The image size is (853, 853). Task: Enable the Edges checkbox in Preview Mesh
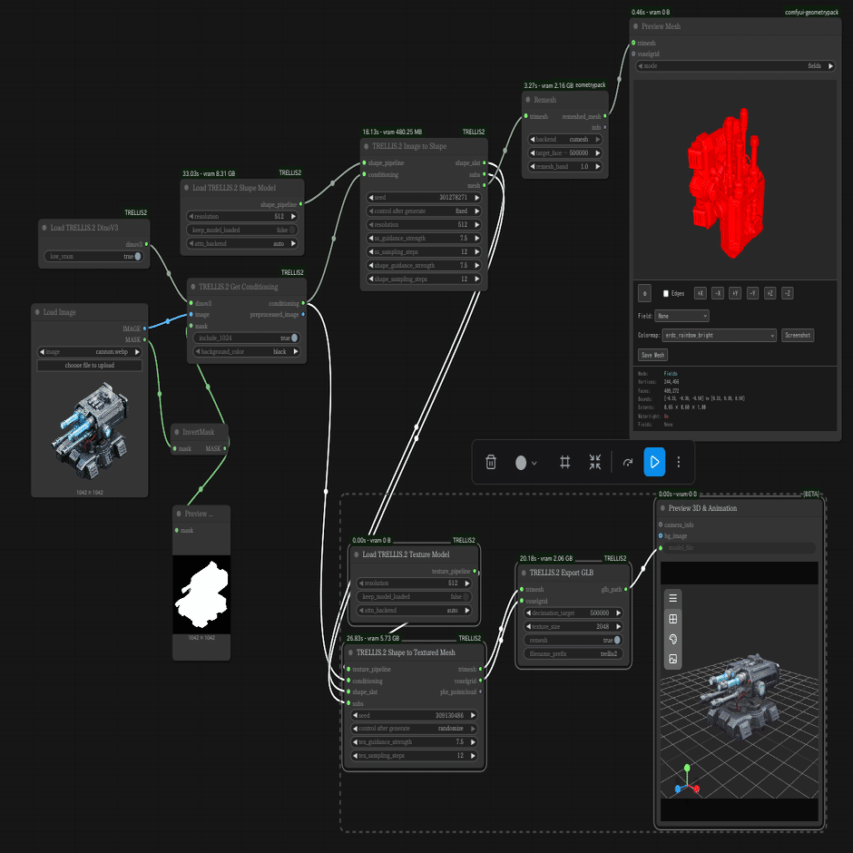[666, 293]
